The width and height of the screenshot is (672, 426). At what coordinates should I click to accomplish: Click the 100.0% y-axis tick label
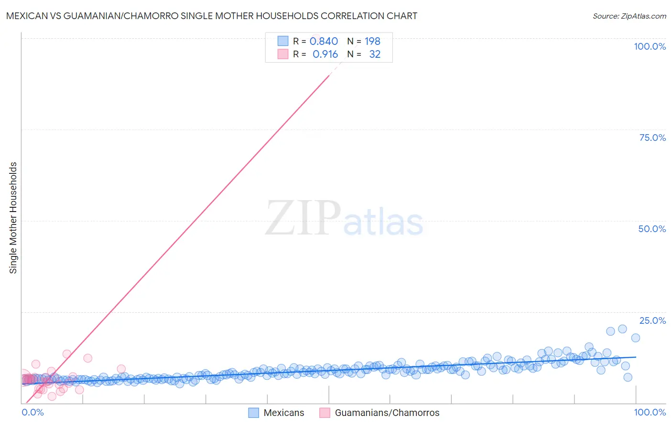click(x=650, y=46)
